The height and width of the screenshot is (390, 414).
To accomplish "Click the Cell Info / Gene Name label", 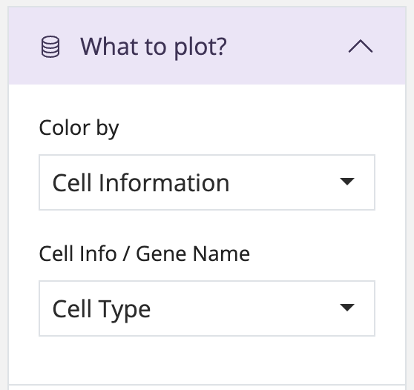I will point(145,254).
